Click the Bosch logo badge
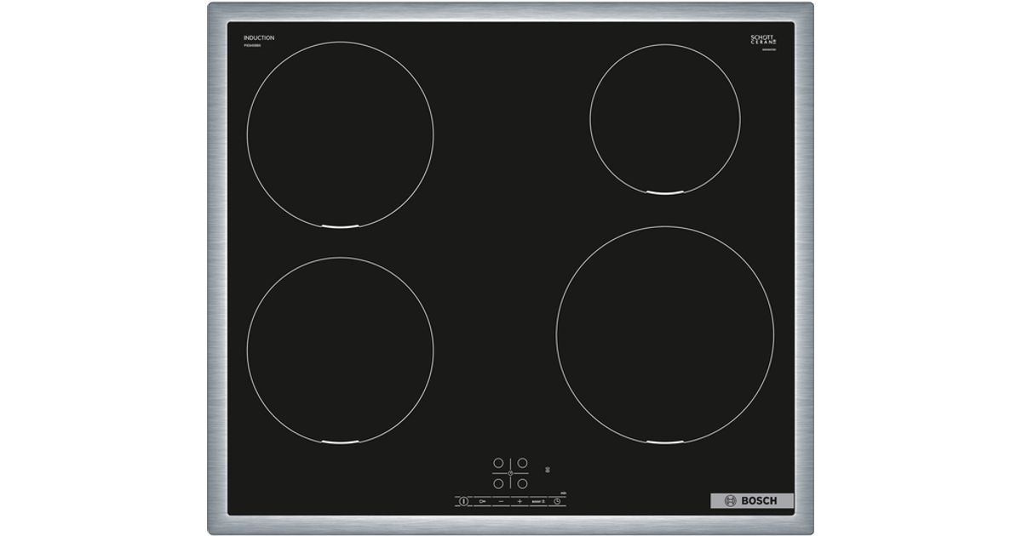1022x536 pixels. (751, 501)
